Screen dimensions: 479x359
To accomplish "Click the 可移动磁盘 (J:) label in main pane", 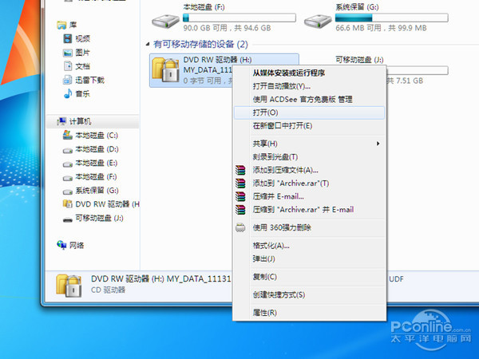I will click(359, 60).
